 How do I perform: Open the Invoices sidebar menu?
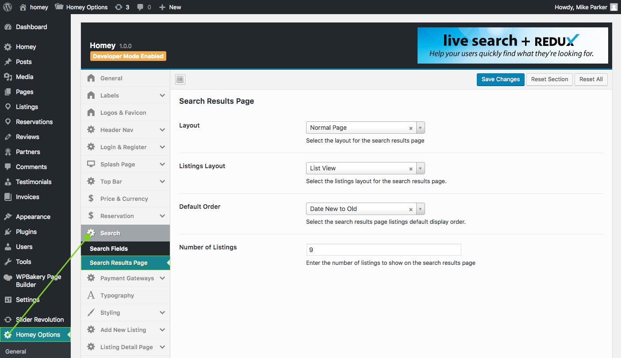pos(35,197)
